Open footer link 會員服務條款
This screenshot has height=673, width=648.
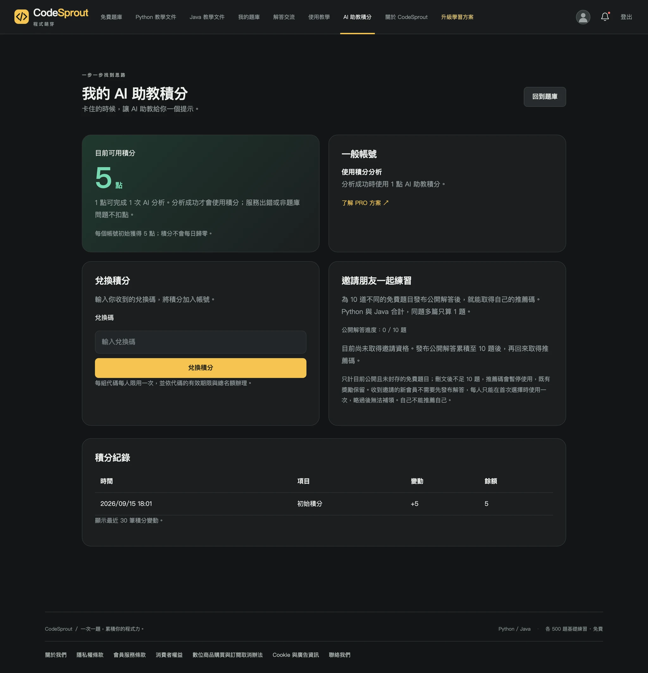[x=129, y=655]
